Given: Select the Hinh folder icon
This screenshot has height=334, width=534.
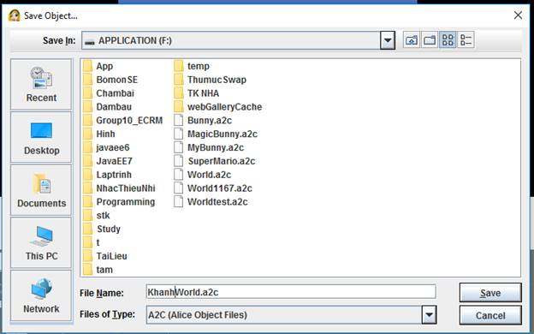Looking at the screenshot, I should (x=88, y=134).
